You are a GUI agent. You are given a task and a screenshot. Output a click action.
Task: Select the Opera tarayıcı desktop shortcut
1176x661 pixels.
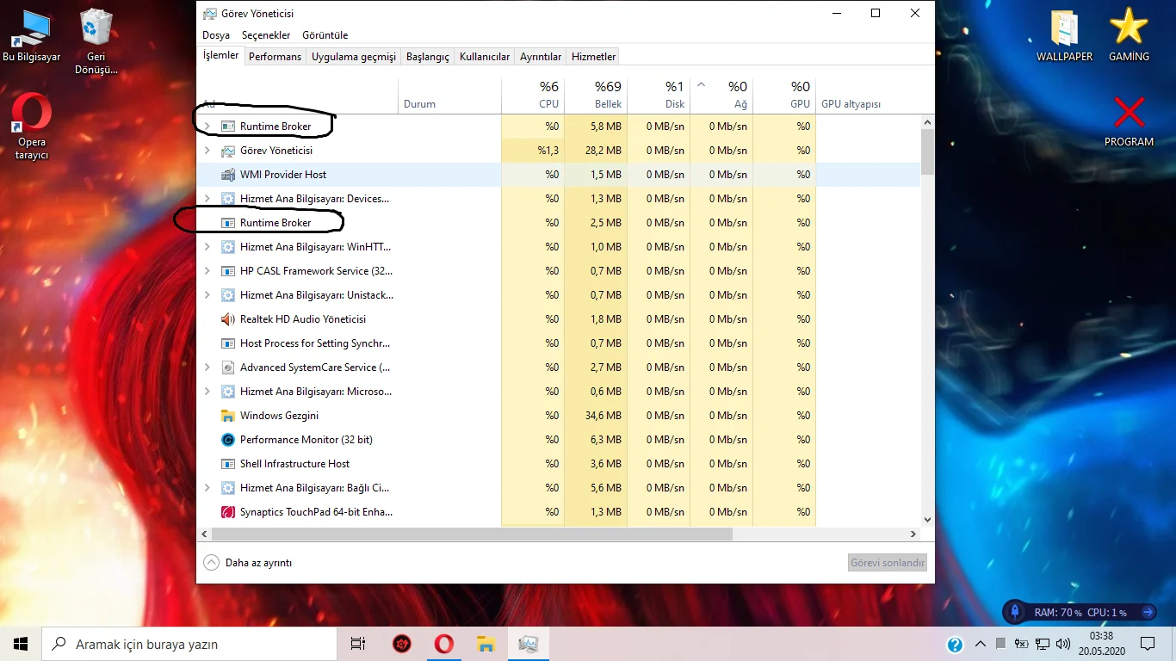tap(32, 127)
